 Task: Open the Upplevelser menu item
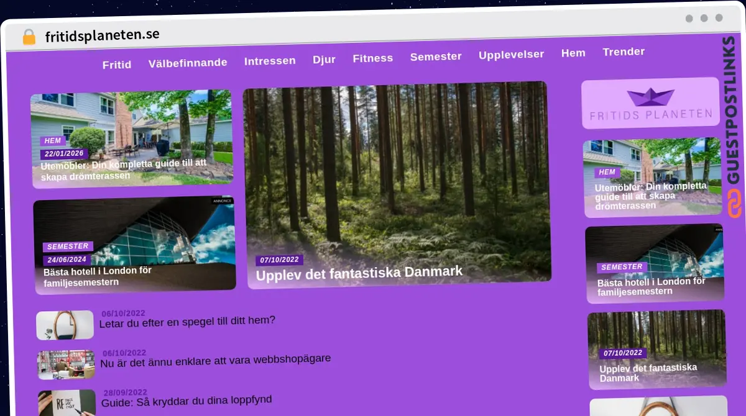[511, 55]
